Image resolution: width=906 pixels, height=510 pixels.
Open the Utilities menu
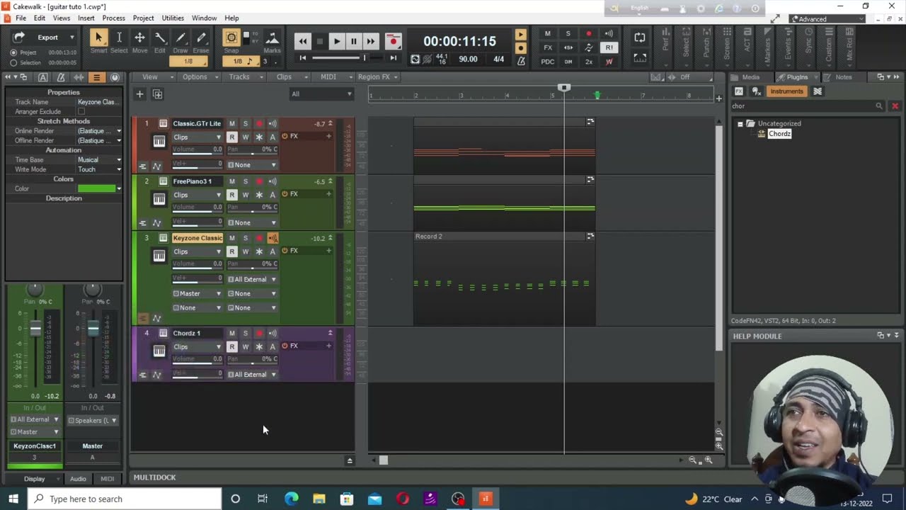[173, 18]
